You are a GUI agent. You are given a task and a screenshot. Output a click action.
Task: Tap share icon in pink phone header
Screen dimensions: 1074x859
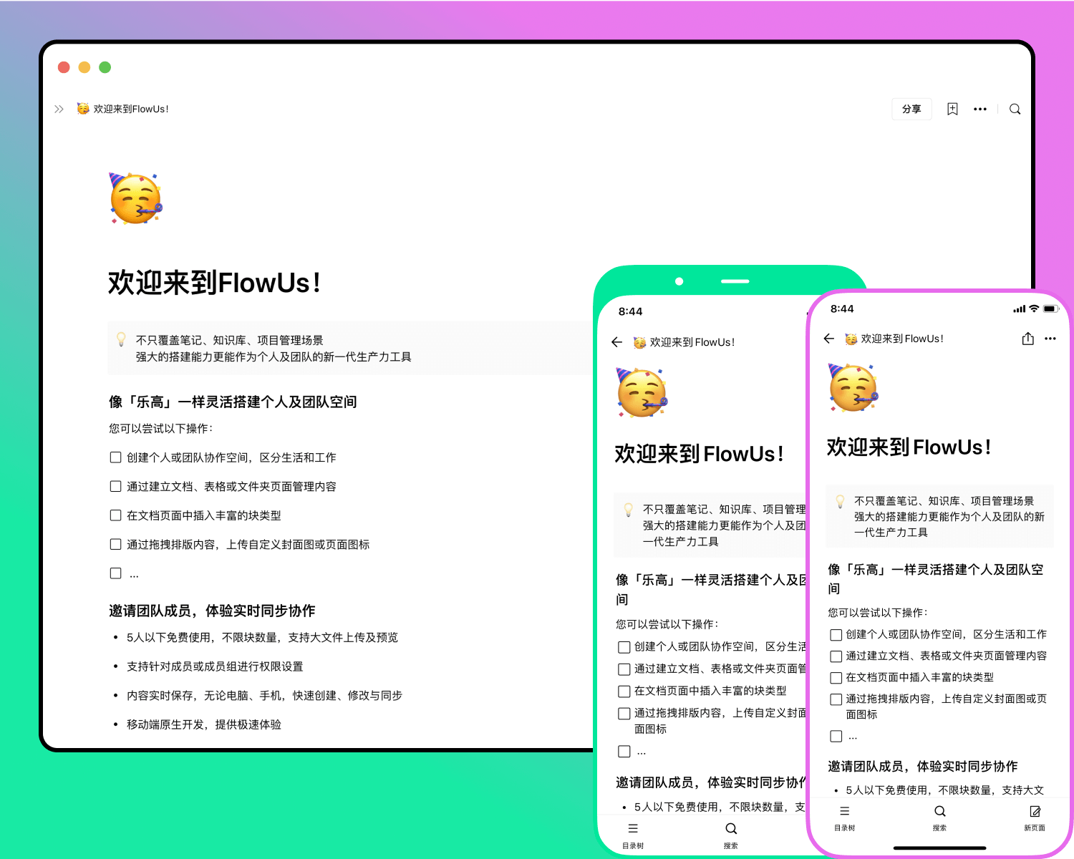1028,339
